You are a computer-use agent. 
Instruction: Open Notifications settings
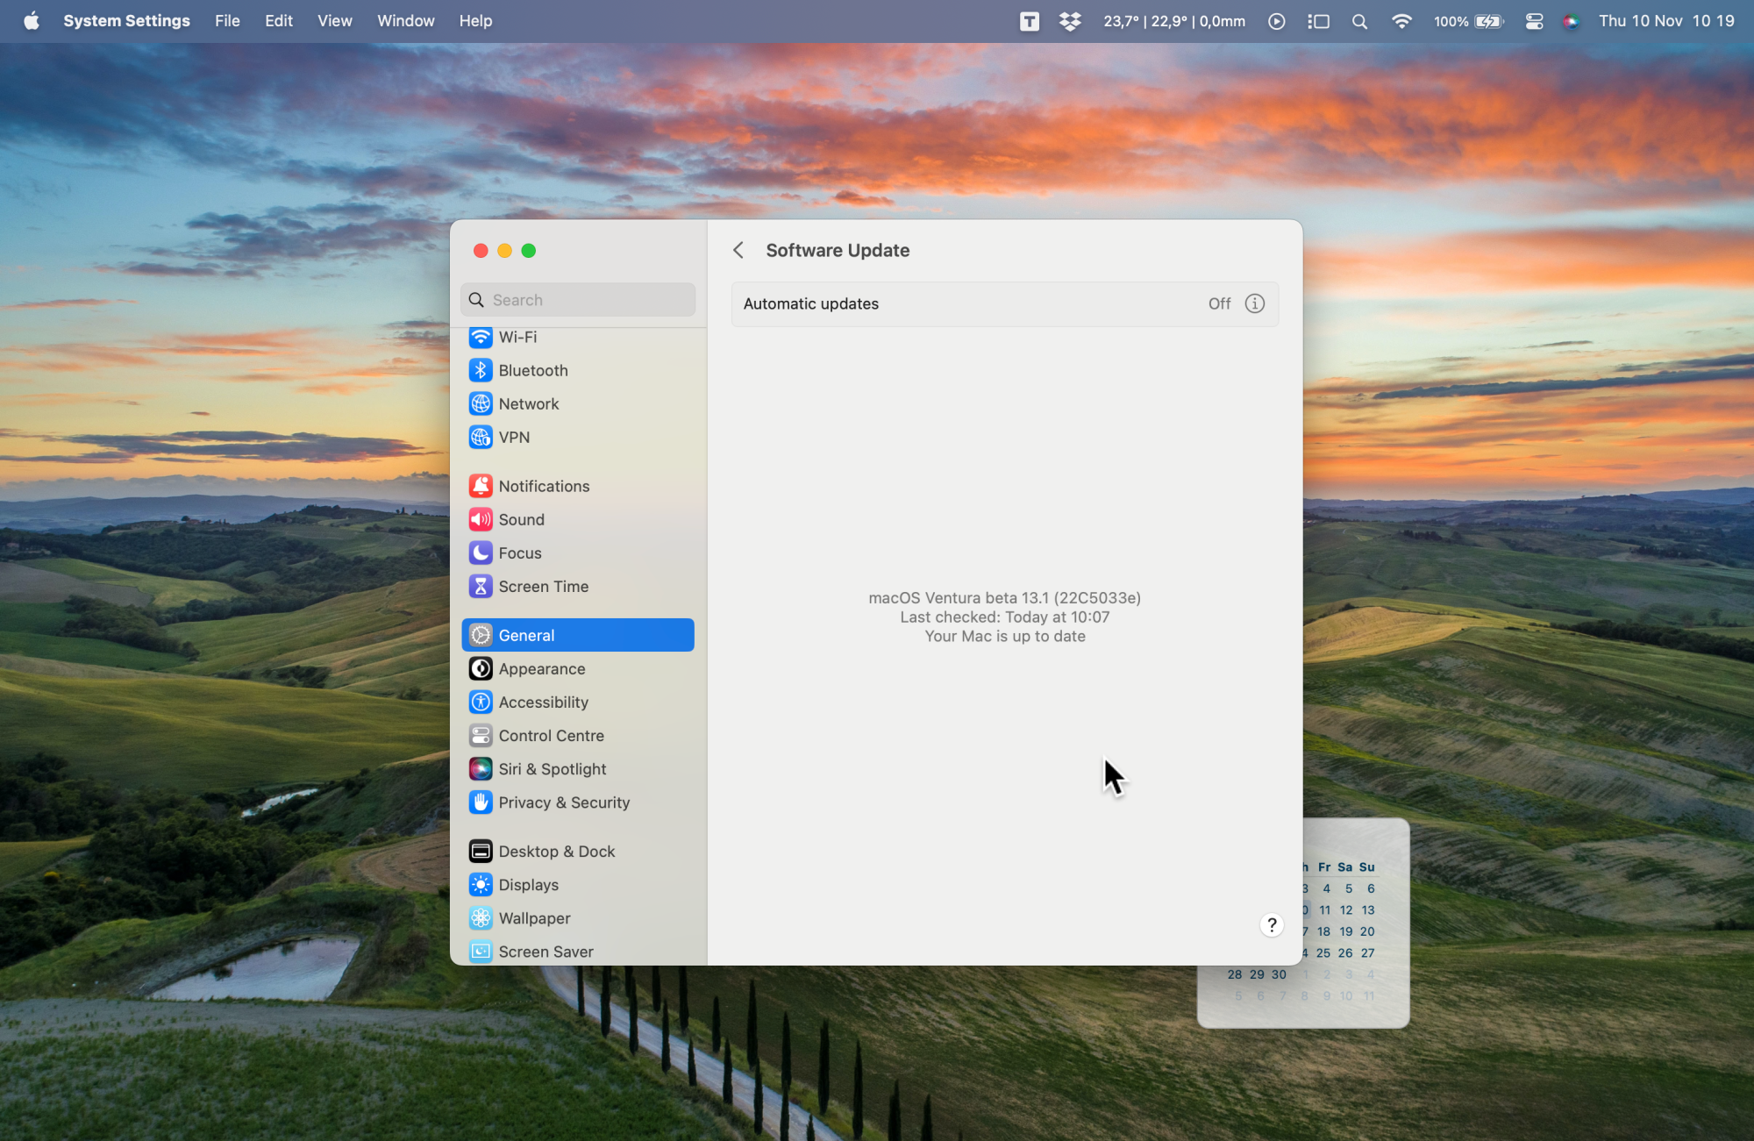(x=578, y=486)
